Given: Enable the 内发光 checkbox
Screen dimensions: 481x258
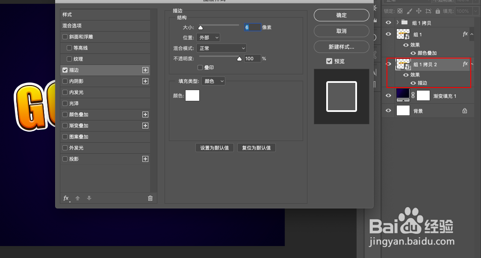Looking at the screenshot, I should [x=65, y=92].
